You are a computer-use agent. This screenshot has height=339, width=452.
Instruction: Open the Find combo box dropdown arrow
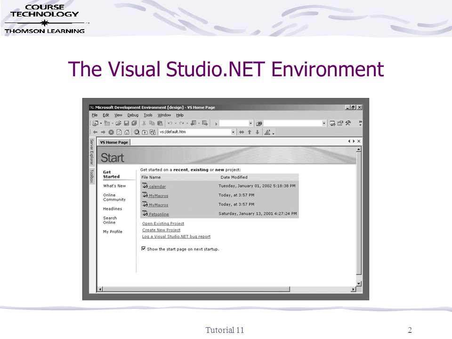[324, 123]
